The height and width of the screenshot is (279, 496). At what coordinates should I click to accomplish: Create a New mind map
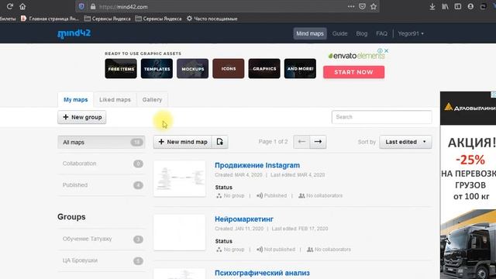click(183, 142)
